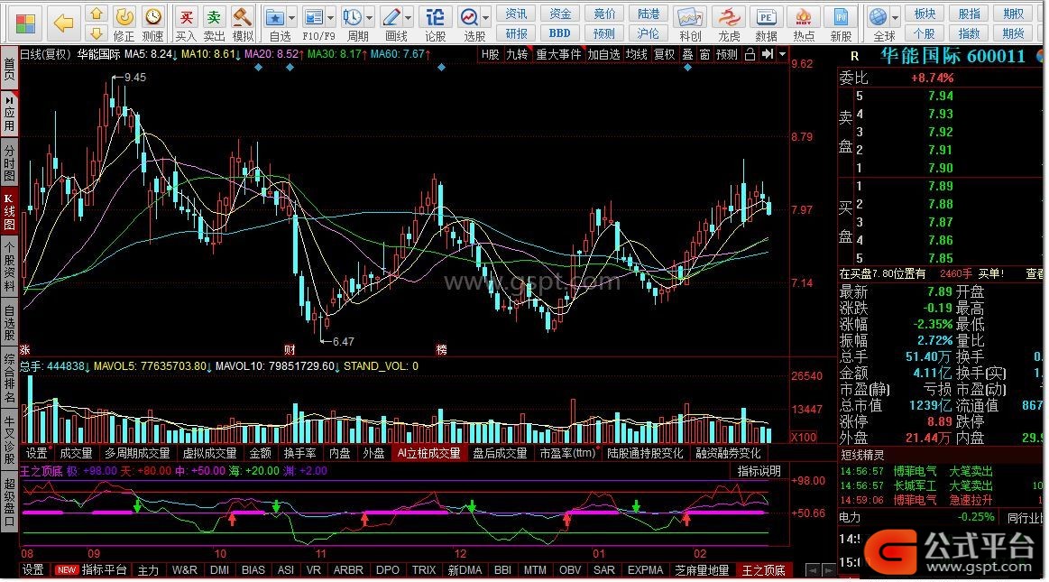Viewport: 1049px width, 582px height.
Task: Open the F10/F9 company info icon
Action: pos(313,17)
